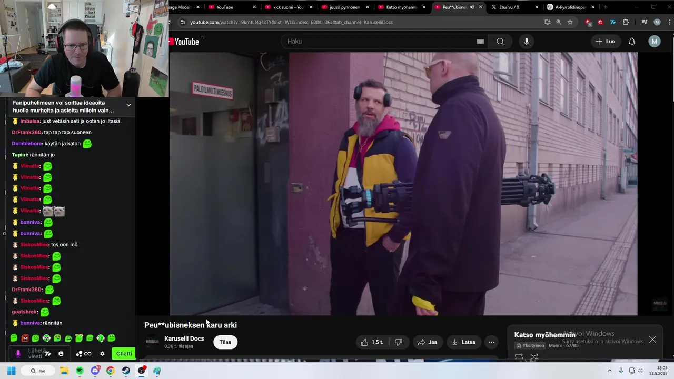Click the video title Peu**ubisneksen karu arki

pos(191,325)
